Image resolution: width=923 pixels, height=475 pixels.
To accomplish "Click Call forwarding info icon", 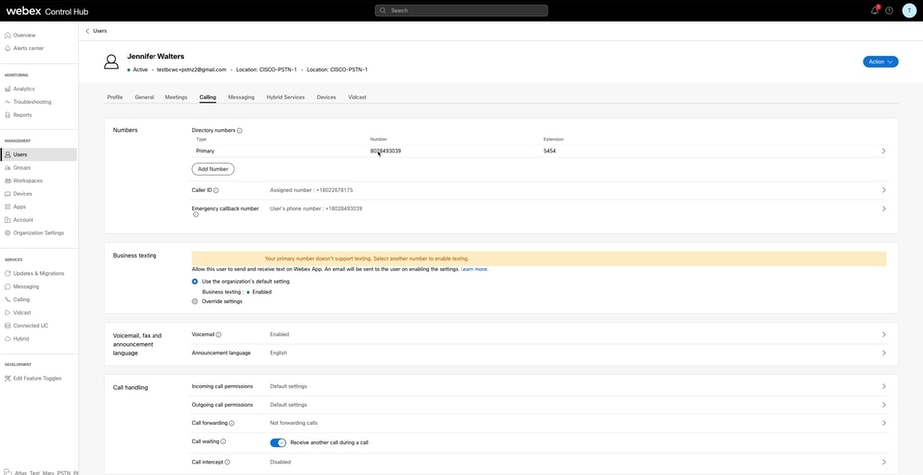I will tap(232, 423).
